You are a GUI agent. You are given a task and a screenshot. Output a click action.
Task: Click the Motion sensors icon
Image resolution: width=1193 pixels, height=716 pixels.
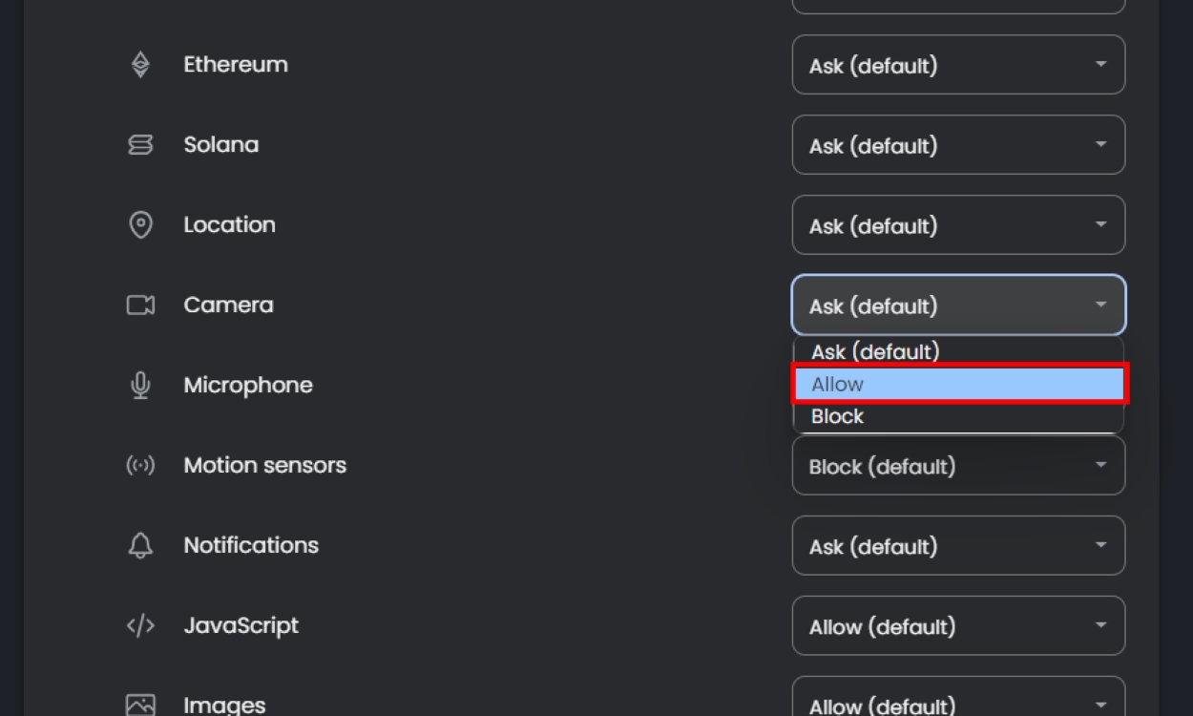(x=140, y=466)
